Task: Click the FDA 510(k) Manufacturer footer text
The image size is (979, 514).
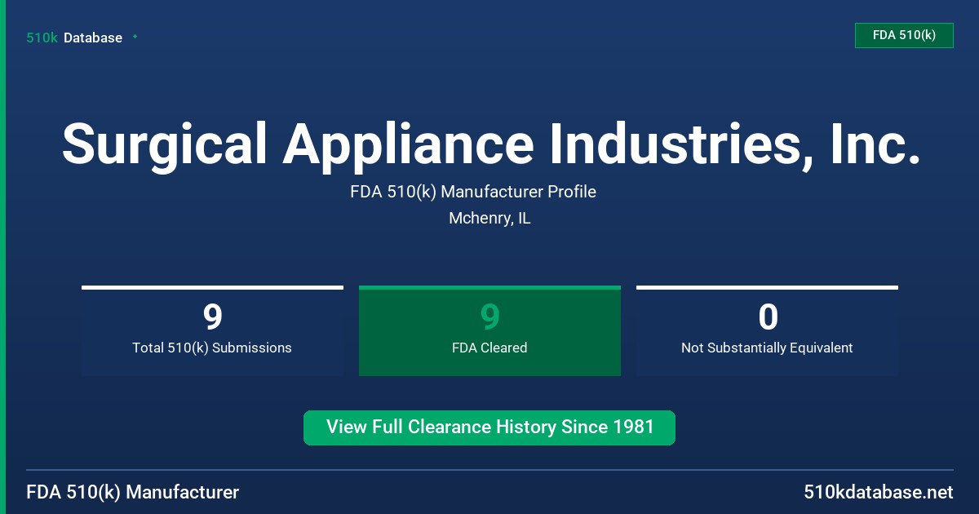Action: point(133,492)
